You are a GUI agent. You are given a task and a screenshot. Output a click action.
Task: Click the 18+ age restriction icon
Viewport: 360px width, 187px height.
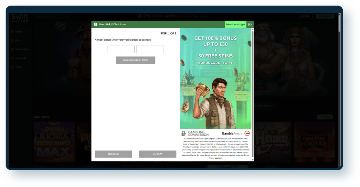coord(247,133)
